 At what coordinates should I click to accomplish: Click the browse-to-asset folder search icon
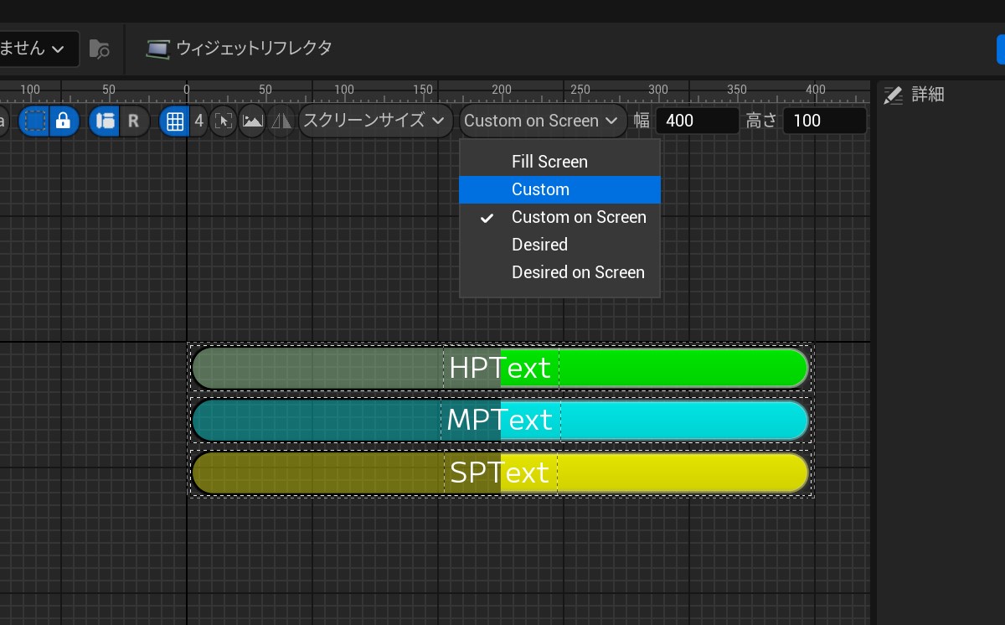pyautogui.click(x=99, y=49)
